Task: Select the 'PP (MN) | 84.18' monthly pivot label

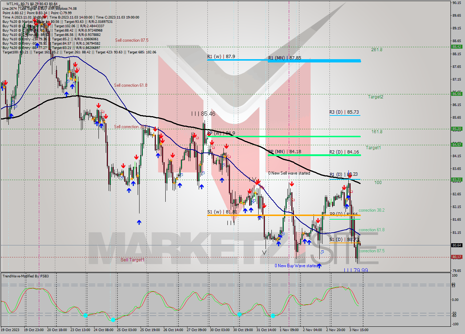Action: point(285,151)
